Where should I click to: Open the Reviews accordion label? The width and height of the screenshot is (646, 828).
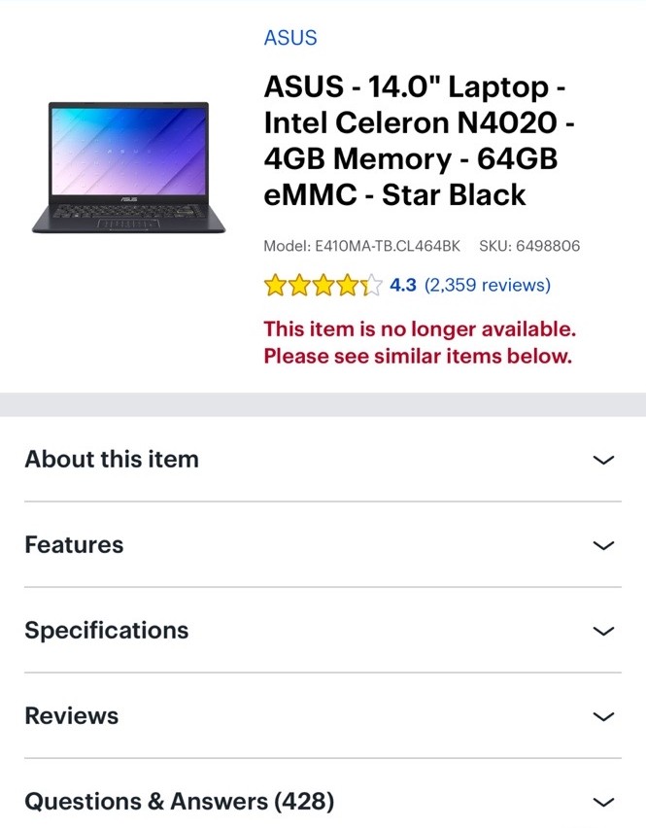[72, 716]
